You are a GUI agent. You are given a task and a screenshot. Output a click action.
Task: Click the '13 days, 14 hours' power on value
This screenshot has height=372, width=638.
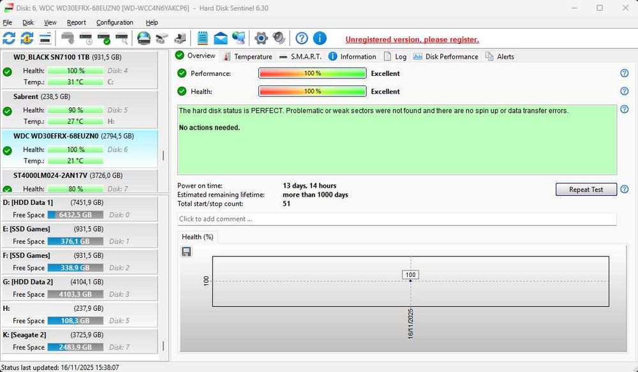pyautogui.click(x=309, y=186)
